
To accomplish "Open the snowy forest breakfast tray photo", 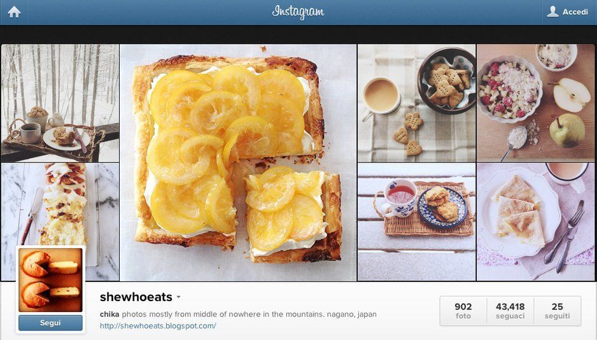I will [60, 103].
